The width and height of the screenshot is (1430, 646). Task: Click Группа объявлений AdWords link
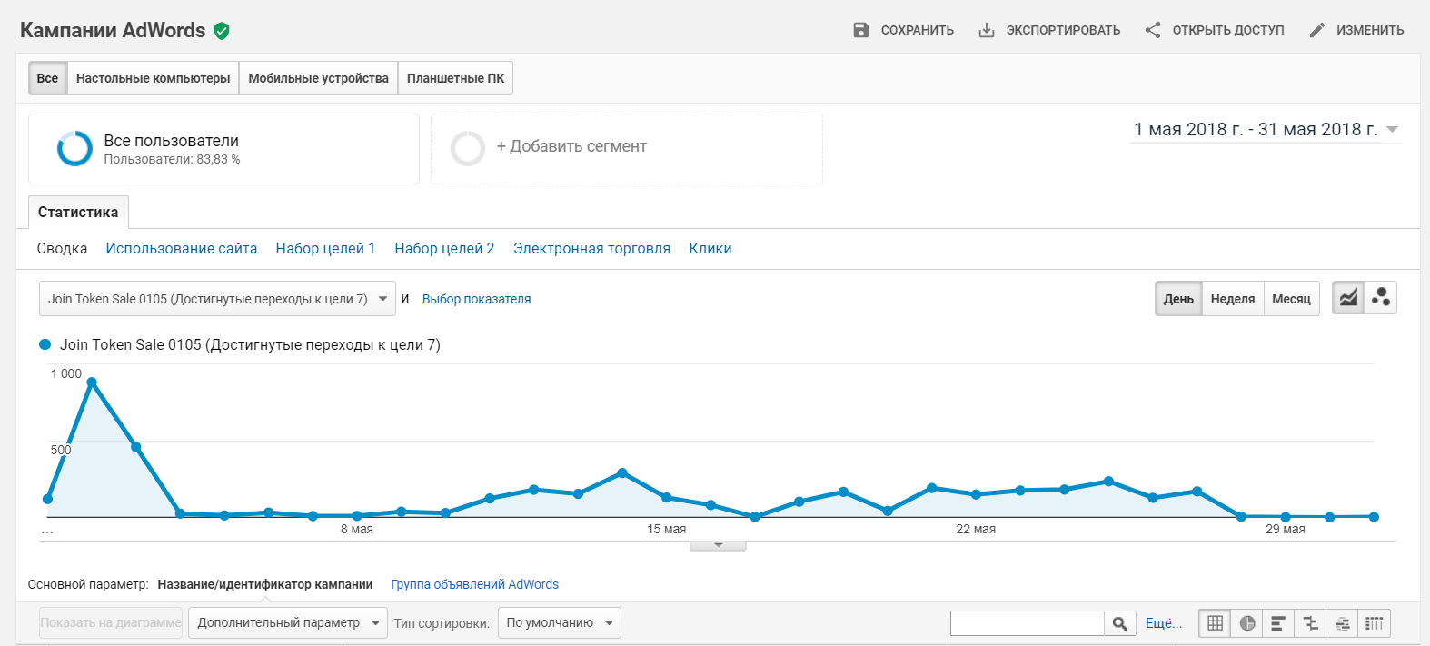(474, 584)
